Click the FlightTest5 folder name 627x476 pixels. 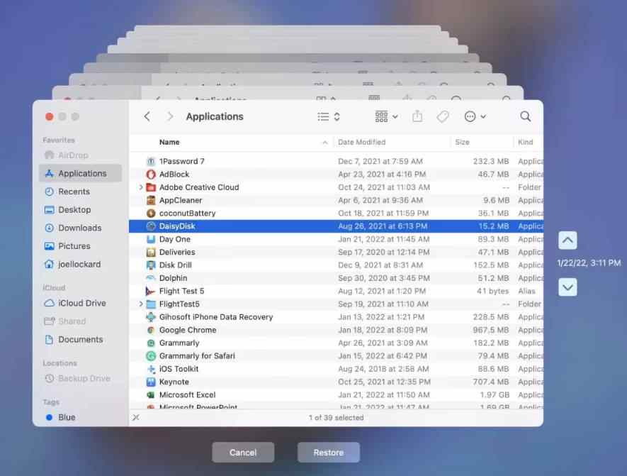[179, 304]
